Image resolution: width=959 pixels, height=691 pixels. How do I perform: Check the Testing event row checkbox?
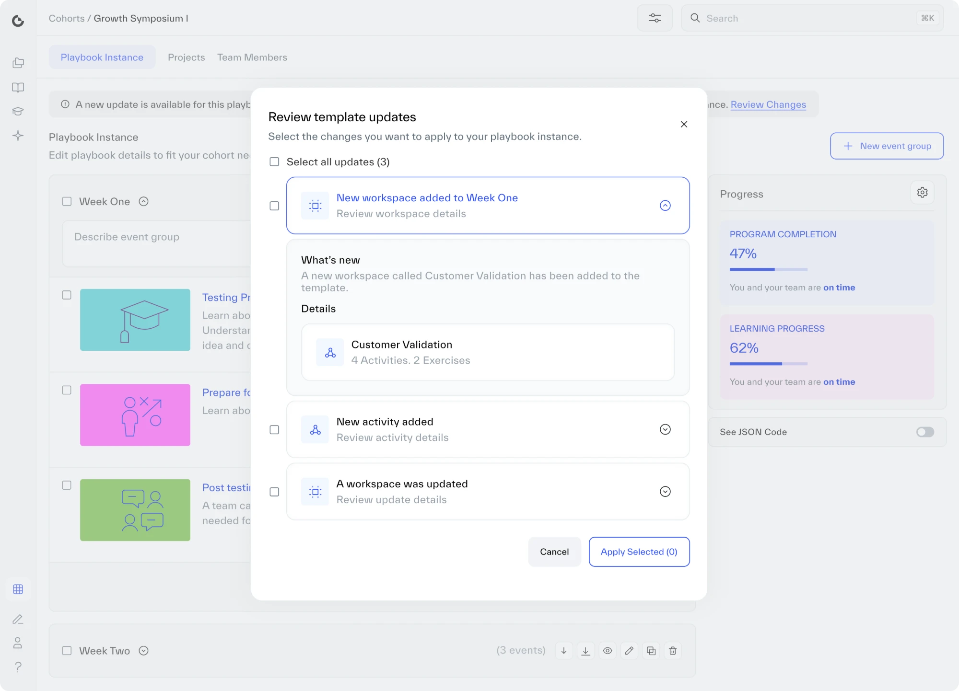pos(67,295)
